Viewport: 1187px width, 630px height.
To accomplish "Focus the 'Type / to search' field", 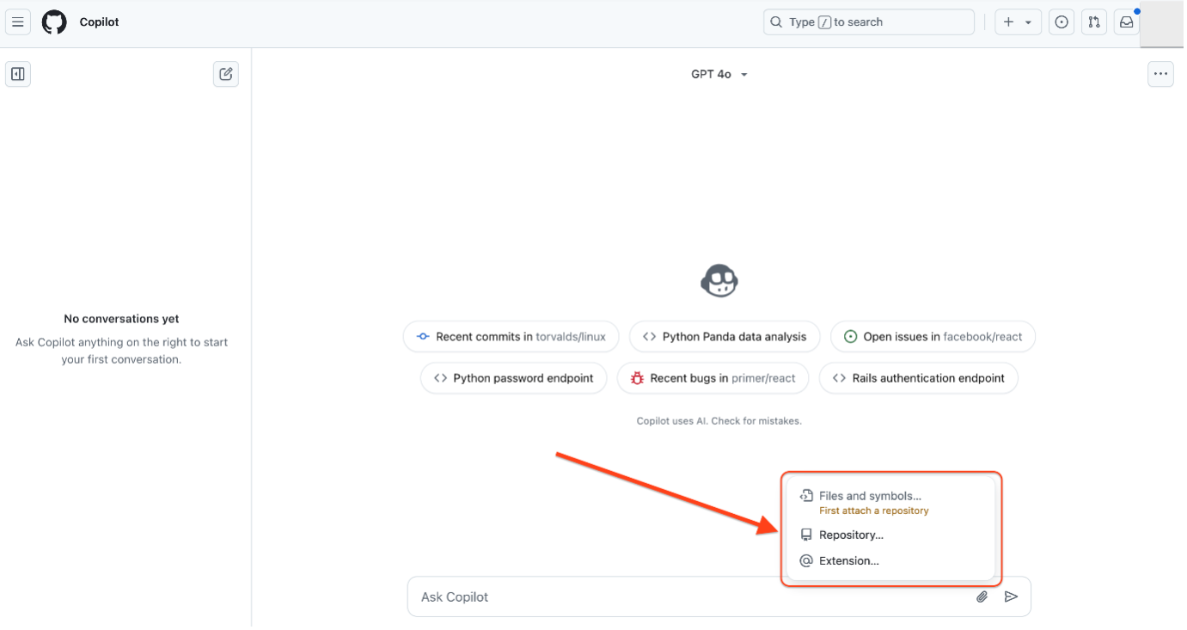I will (x=869, y=22).
